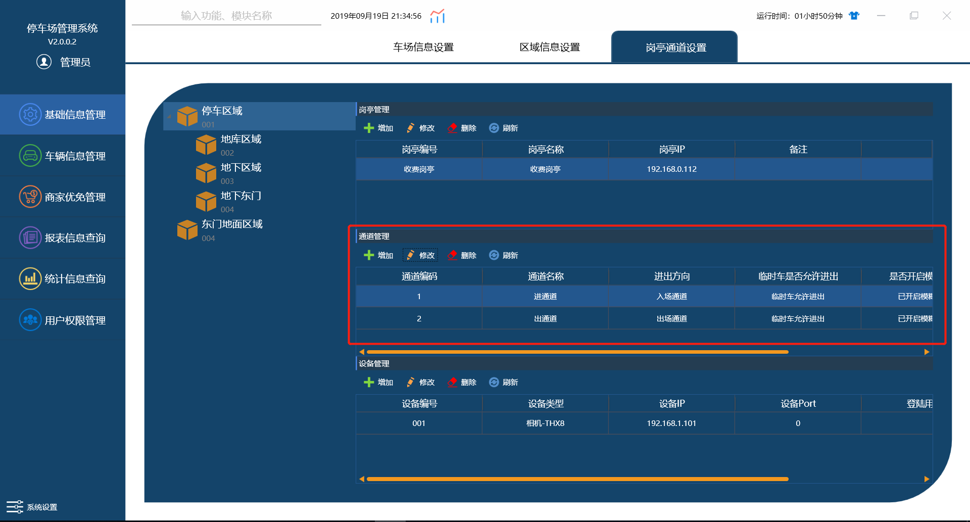This screenshot has height=522, width=970.
Task: Open 车辆信息管理 menu label
Action: pyautogui.click(x=75, y=156)
